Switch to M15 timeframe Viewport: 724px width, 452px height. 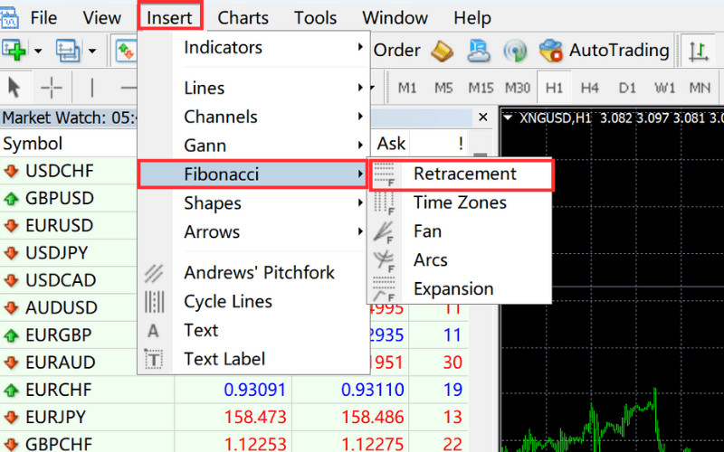(x=481, y=88)
